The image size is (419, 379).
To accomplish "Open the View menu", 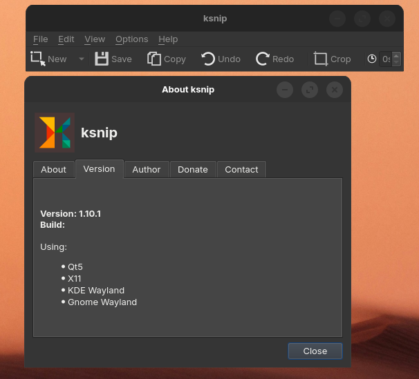I will pyautogui.click(x=95, y=39).
